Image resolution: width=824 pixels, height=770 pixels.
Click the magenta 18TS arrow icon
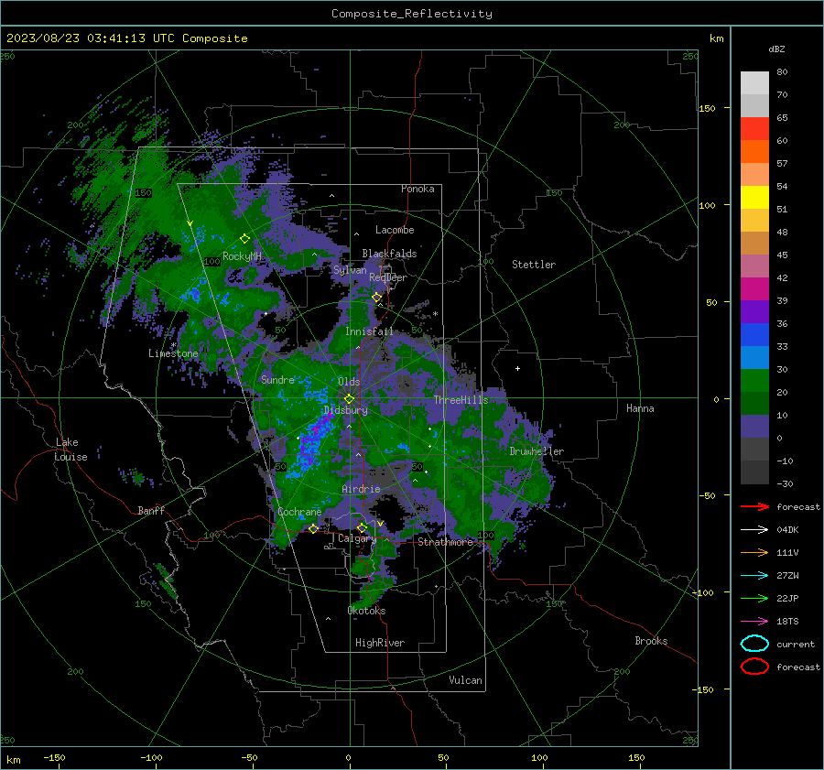coord(754,621)
